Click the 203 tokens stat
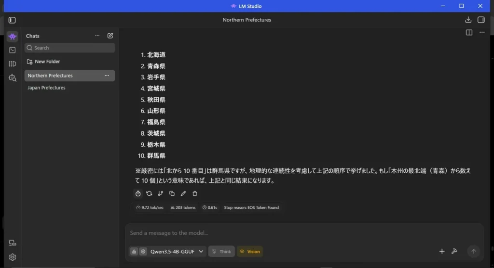494x268 pixels. (183, 208)
